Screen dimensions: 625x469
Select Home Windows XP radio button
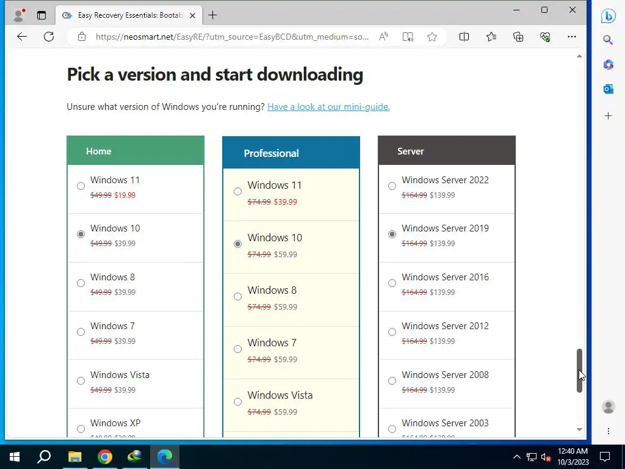pyautogui.click(x=81, y=429)
